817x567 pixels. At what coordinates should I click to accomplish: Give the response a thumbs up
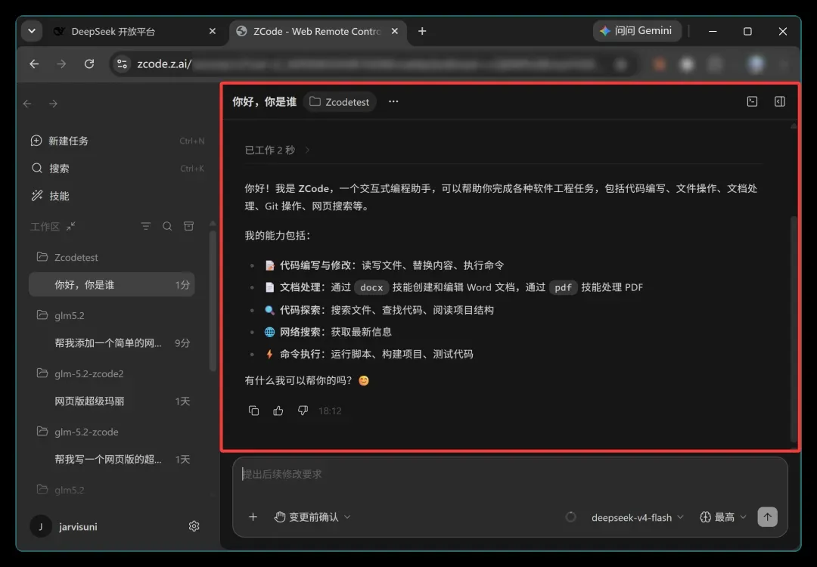pos(278,411)
